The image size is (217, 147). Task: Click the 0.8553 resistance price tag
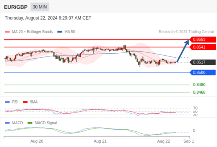click(x=202, y=40)
